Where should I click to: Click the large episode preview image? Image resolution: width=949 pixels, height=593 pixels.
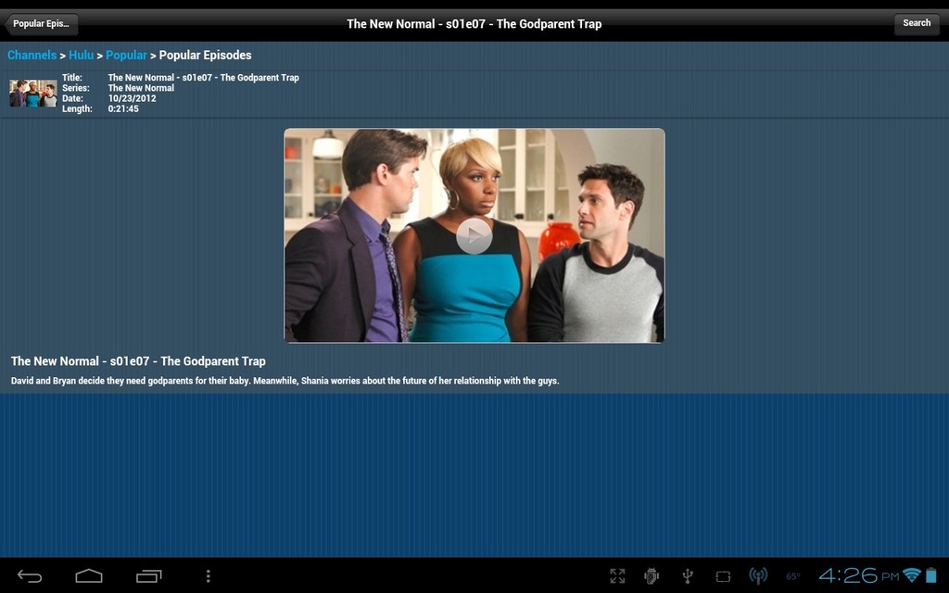[474, 235]
